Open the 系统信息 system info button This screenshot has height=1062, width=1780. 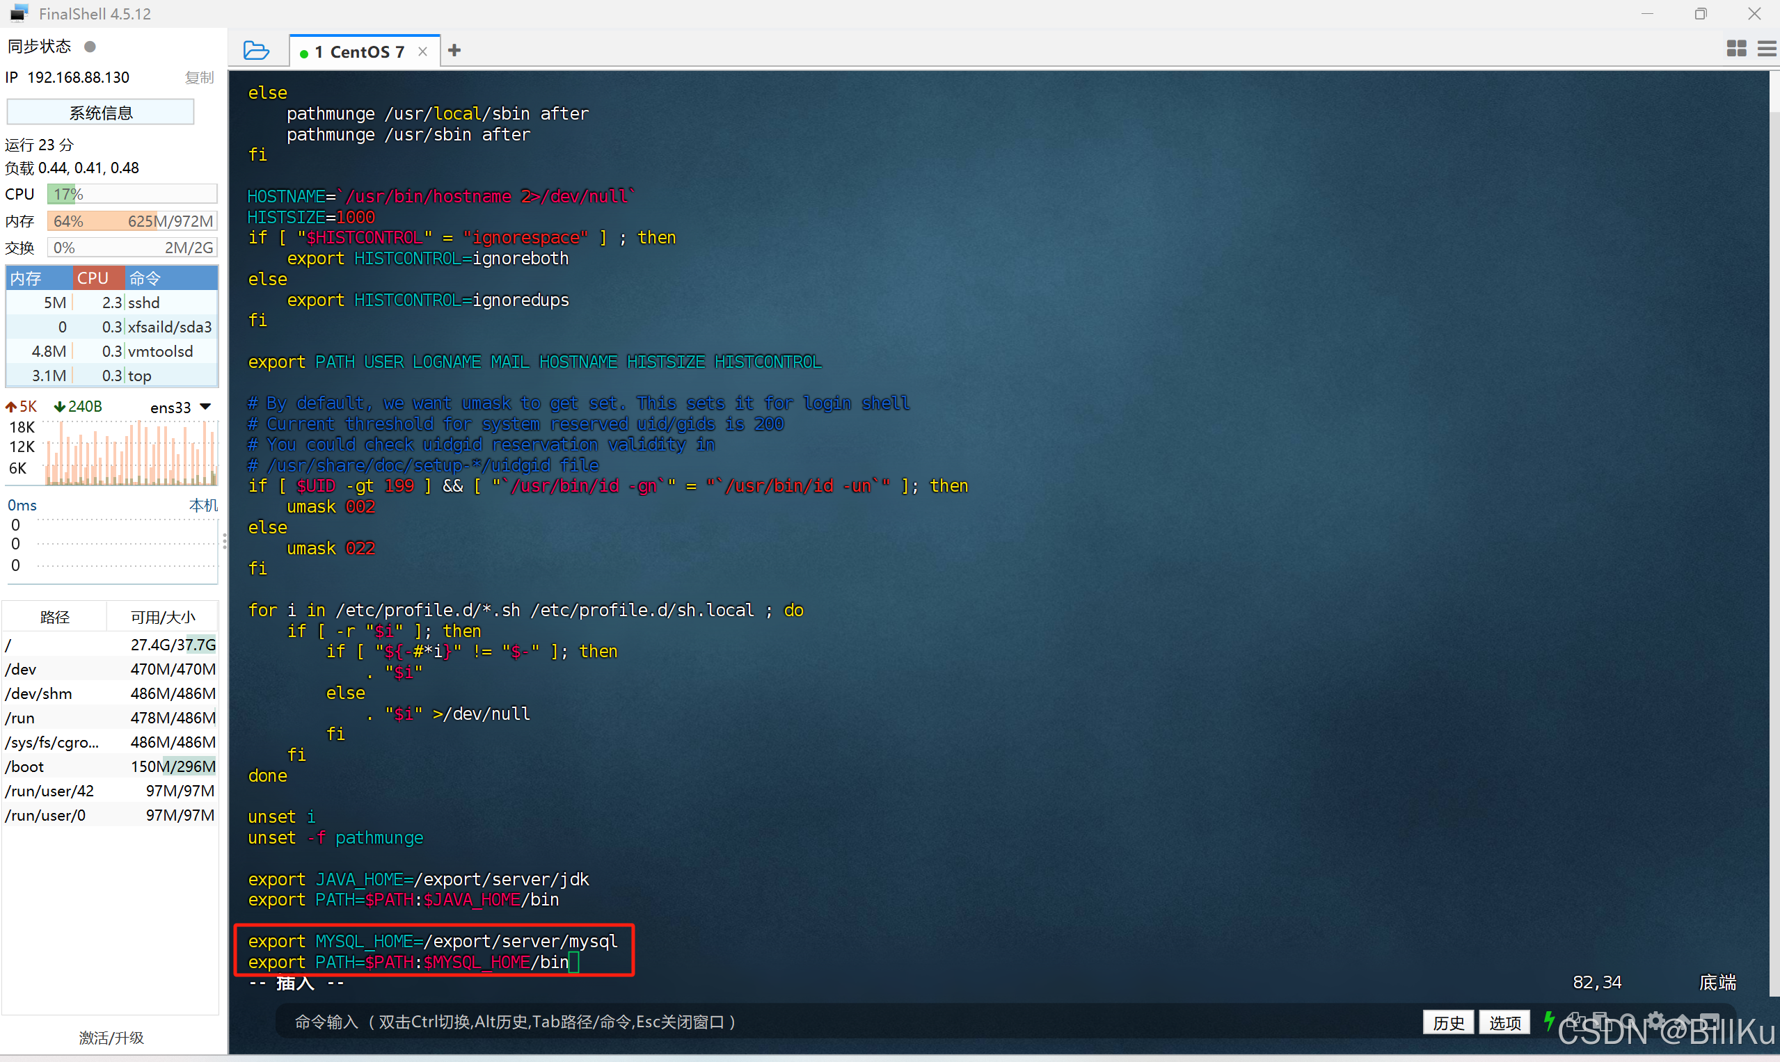100,113
